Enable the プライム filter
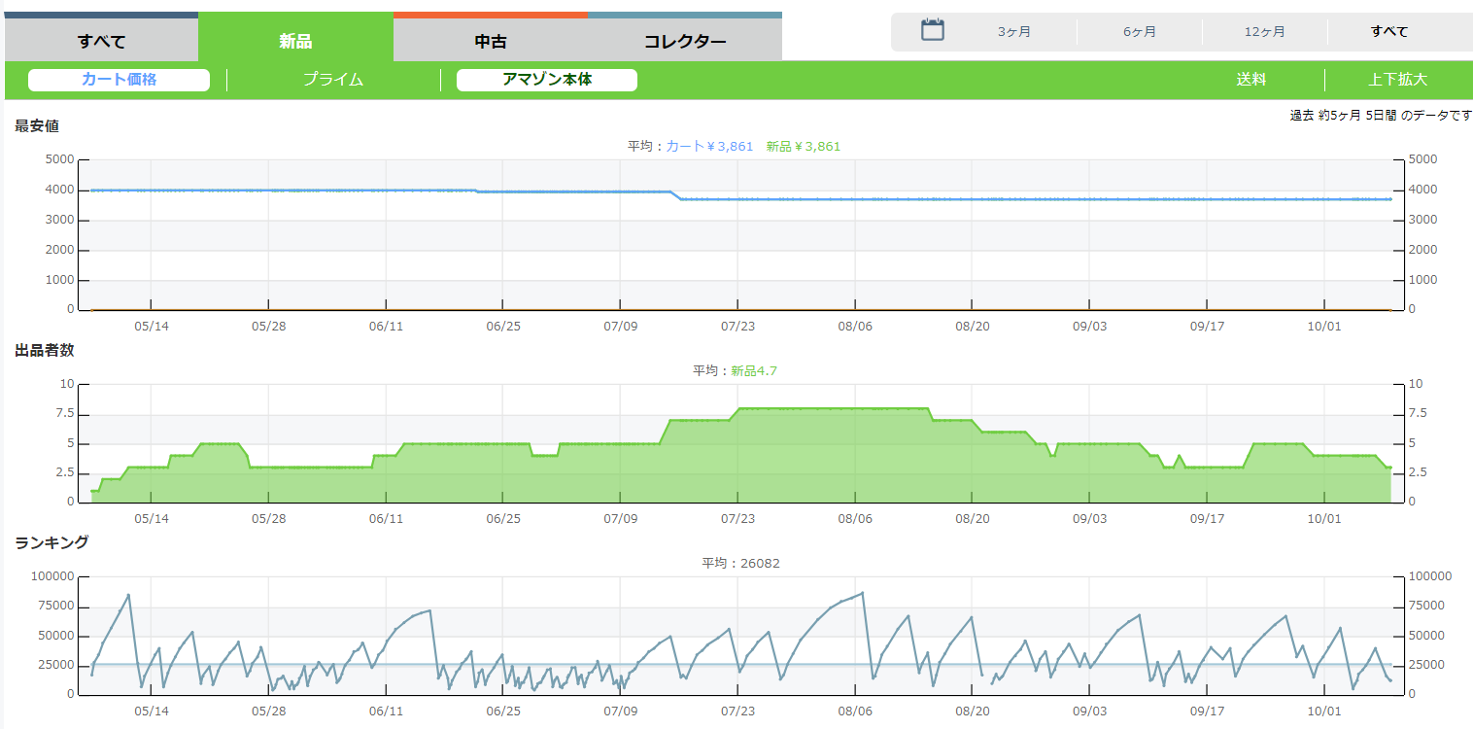The height and width of the screenshot is (729, 1473). tap(333, 80)
